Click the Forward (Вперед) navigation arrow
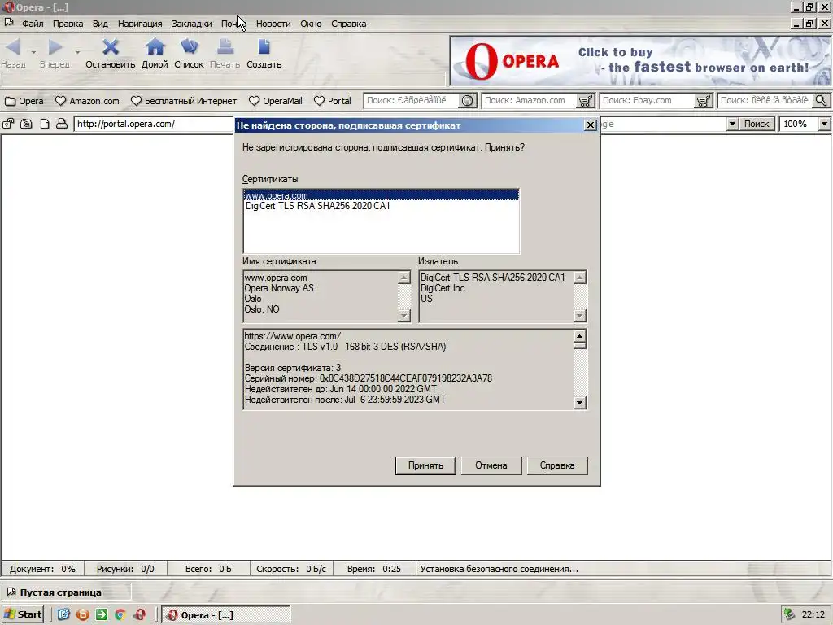Screen dimensions: 833x625 [55, 47]
